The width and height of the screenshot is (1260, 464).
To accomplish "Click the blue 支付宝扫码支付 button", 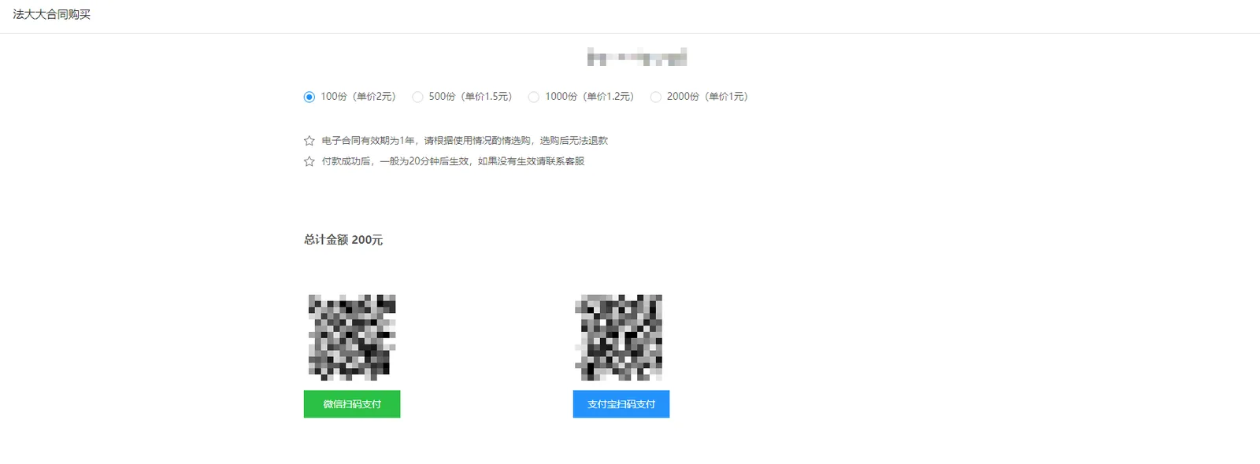I will pyautogui.click(x=621, y=404).
